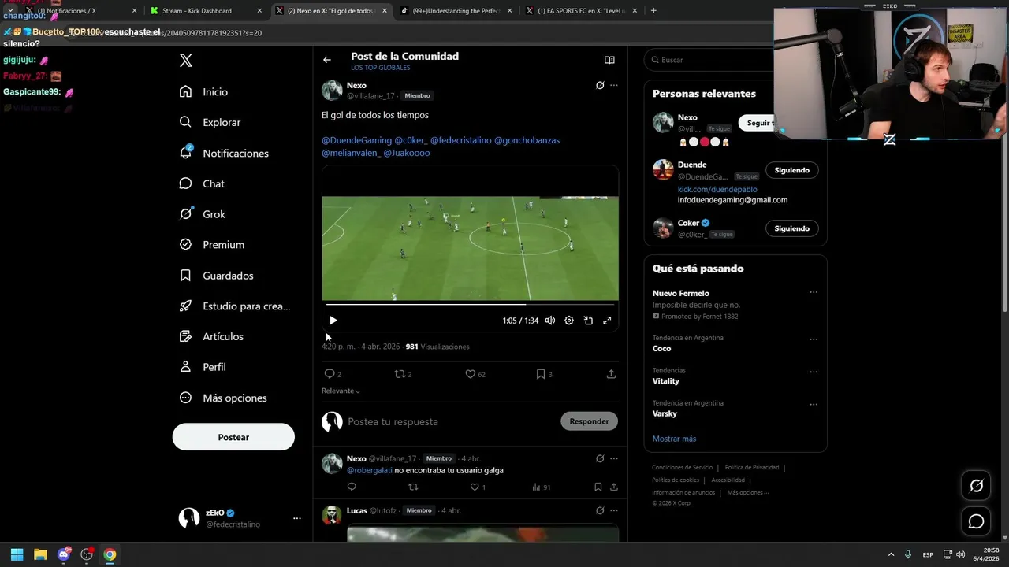
Task: Open Windows Start menu
Action: (x=17, y=554)
